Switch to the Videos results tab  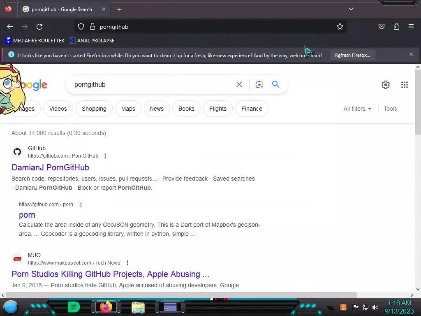[x=58, y=109]
